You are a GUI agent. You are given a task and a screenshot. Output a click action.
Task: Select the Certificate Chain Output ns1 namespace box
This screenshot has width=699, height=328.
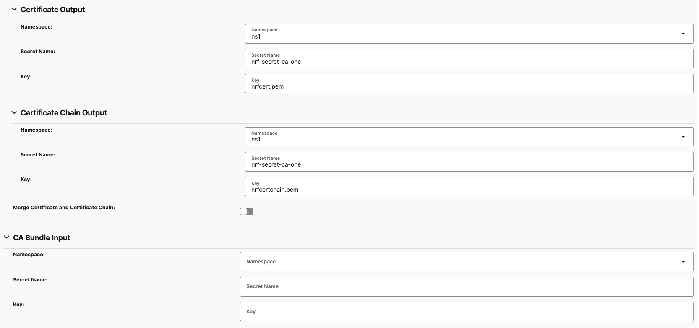tap(462, 137)
